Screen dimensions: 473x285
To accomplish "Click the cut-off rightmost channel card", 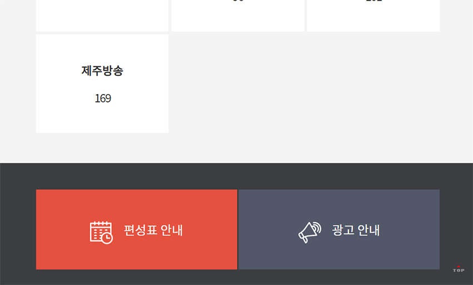I will (x=373, y=16).
